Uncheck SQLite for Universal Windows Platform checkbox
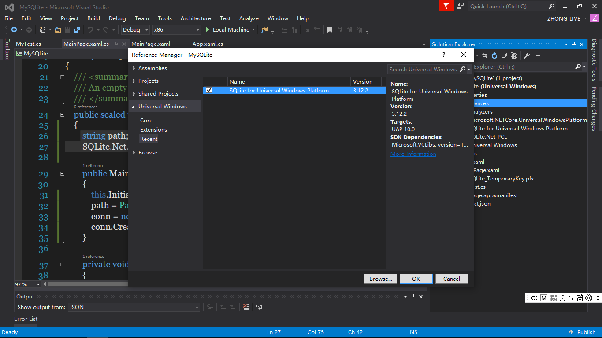 [209, 90]
